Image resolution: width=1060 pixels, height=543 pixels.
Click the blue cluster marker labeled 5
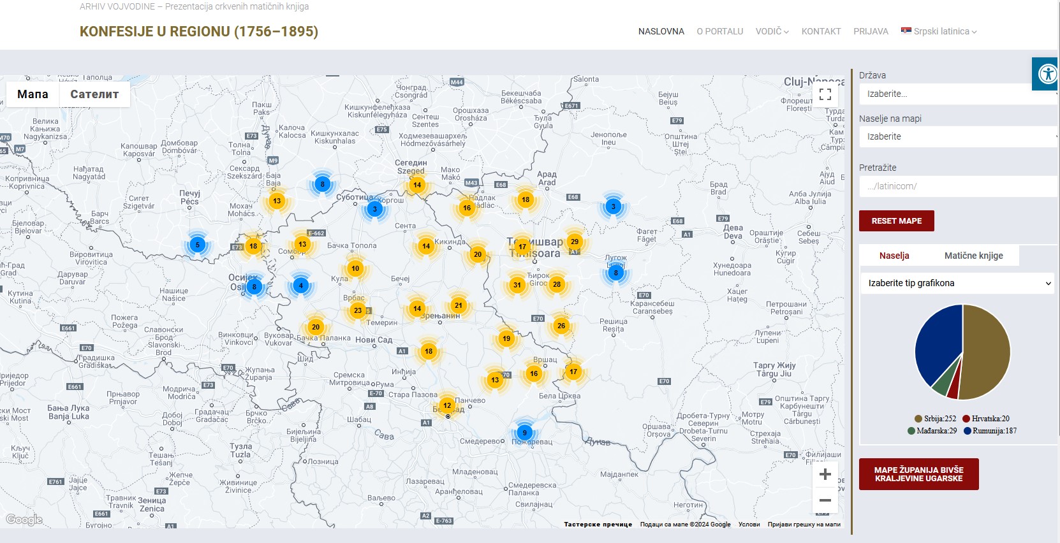click(198, 245)
